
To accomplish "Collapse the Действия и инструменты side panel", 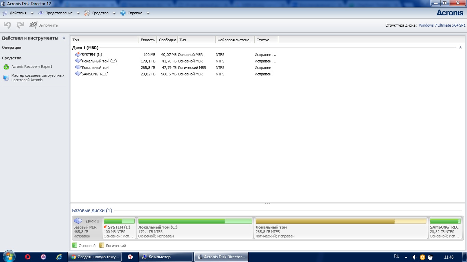I will pos(64,38).
